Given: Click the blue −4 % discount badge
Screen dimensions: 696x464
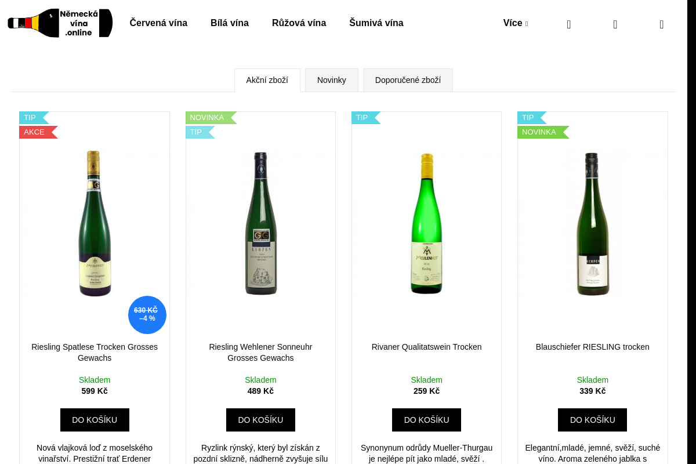Looking at the screenshot, I should pyautogui.click(x=147, y=315).
